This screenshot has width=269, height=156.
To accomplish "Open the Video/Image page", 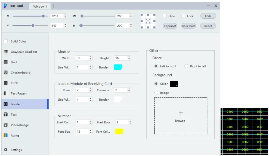I will (x=25, y=125).
